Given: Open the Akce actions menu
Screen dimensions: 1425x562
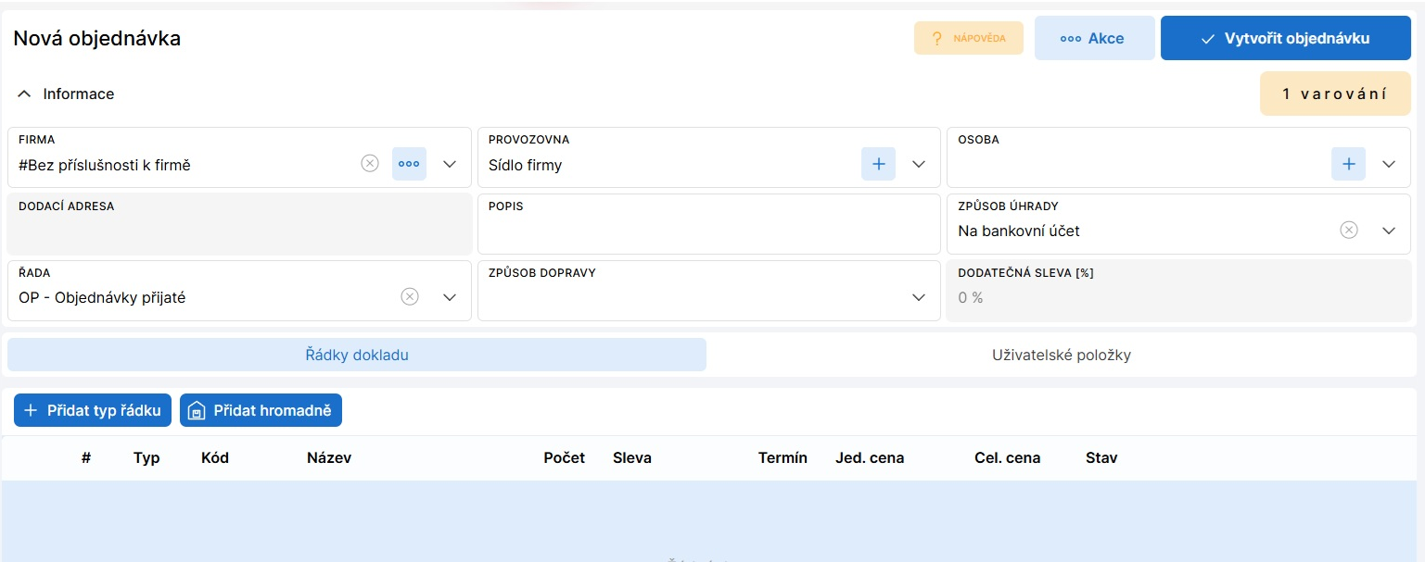Looking at the screenshot, I should click(1094, 39).
